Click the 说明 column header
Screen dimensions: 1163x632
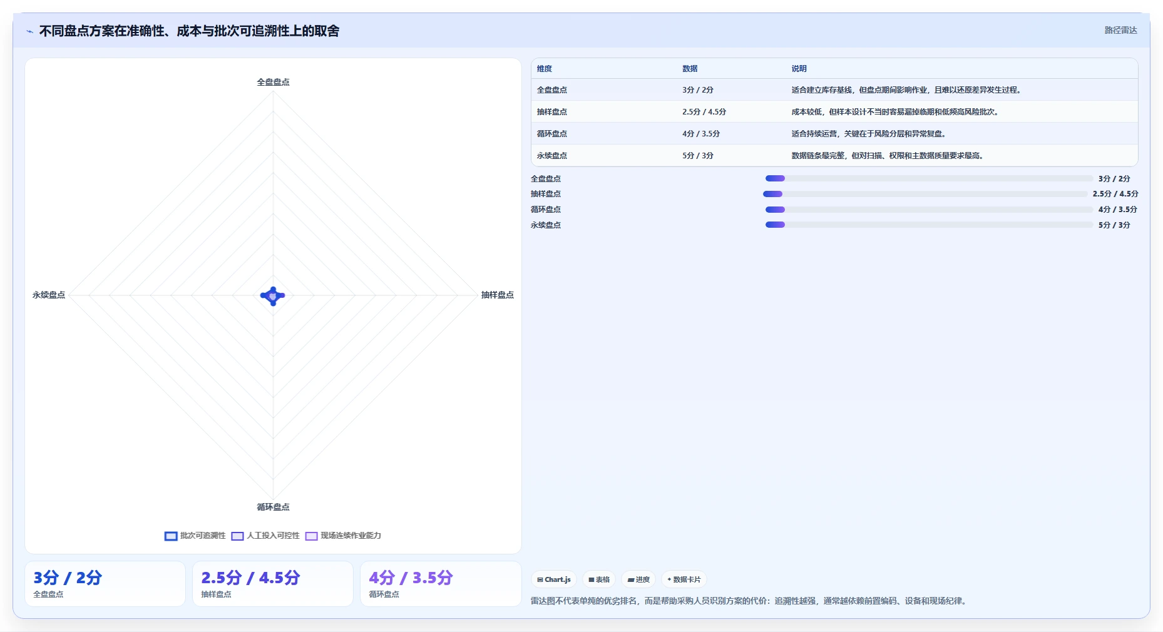(799, 69)
